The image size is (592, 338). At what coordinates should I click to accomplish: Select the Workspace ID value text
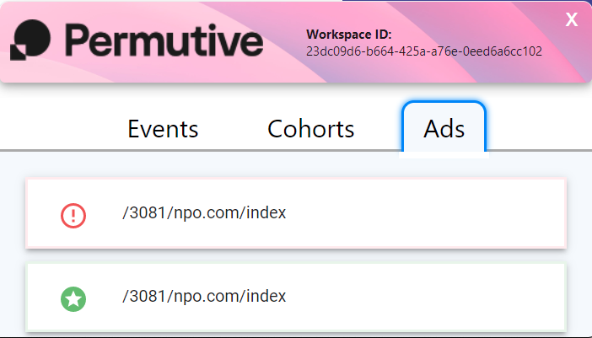424,51
